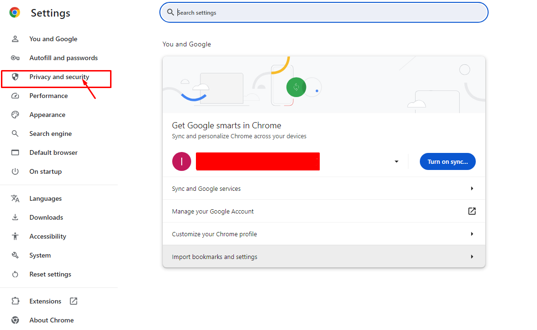The image size is (537, 330).
Task: Click the Chrome logo beside Settings
Action: (15, 13)
